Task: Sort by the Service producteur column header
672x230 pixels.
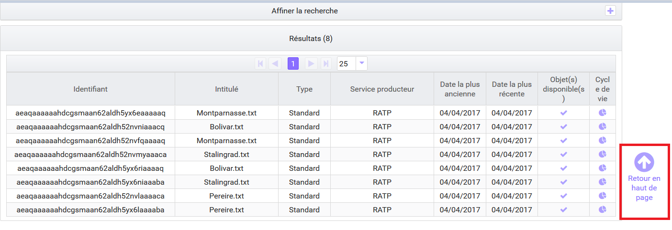Action: [x=382, y=89]
